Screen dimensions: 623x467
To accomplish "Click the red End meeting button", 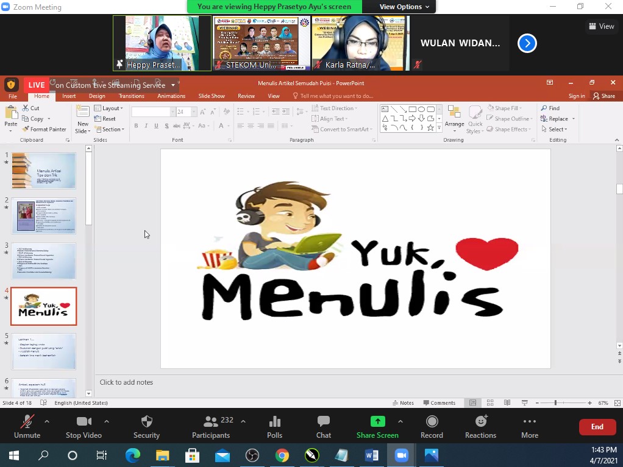I will point(597,427).
